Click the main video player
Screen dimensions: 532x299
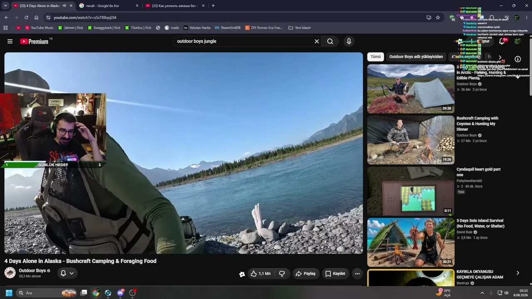click(184, 153)
